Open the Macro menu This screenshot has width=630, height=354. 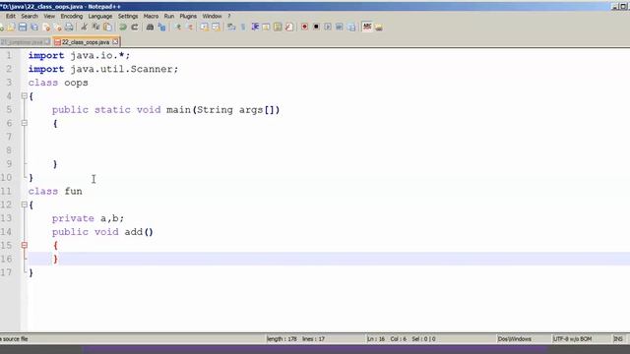151,16
